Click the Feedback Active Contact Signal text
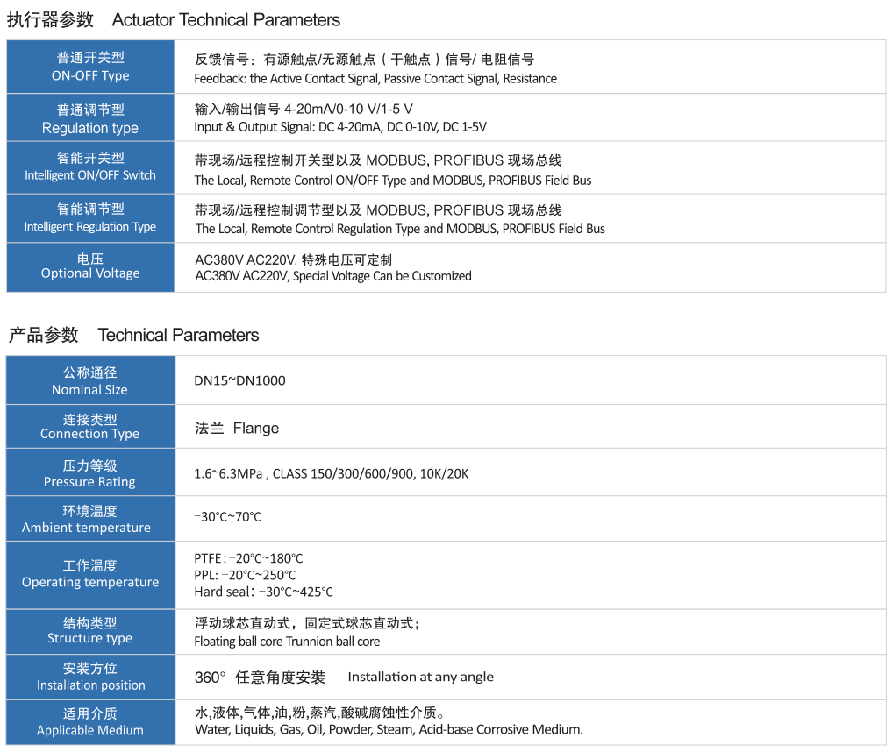The image size is (893, 752). [x=375, y=79]
